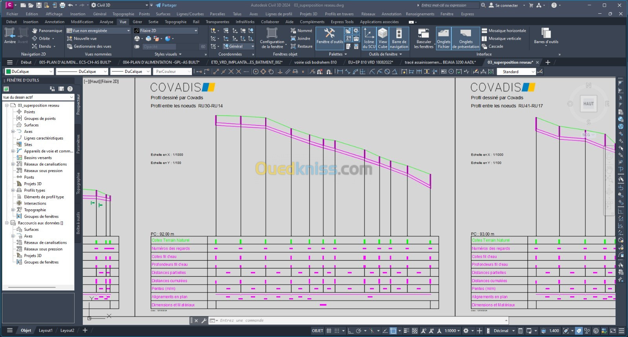Select Bassins versants tree item
Screen dimensions: 628x337
38,158
